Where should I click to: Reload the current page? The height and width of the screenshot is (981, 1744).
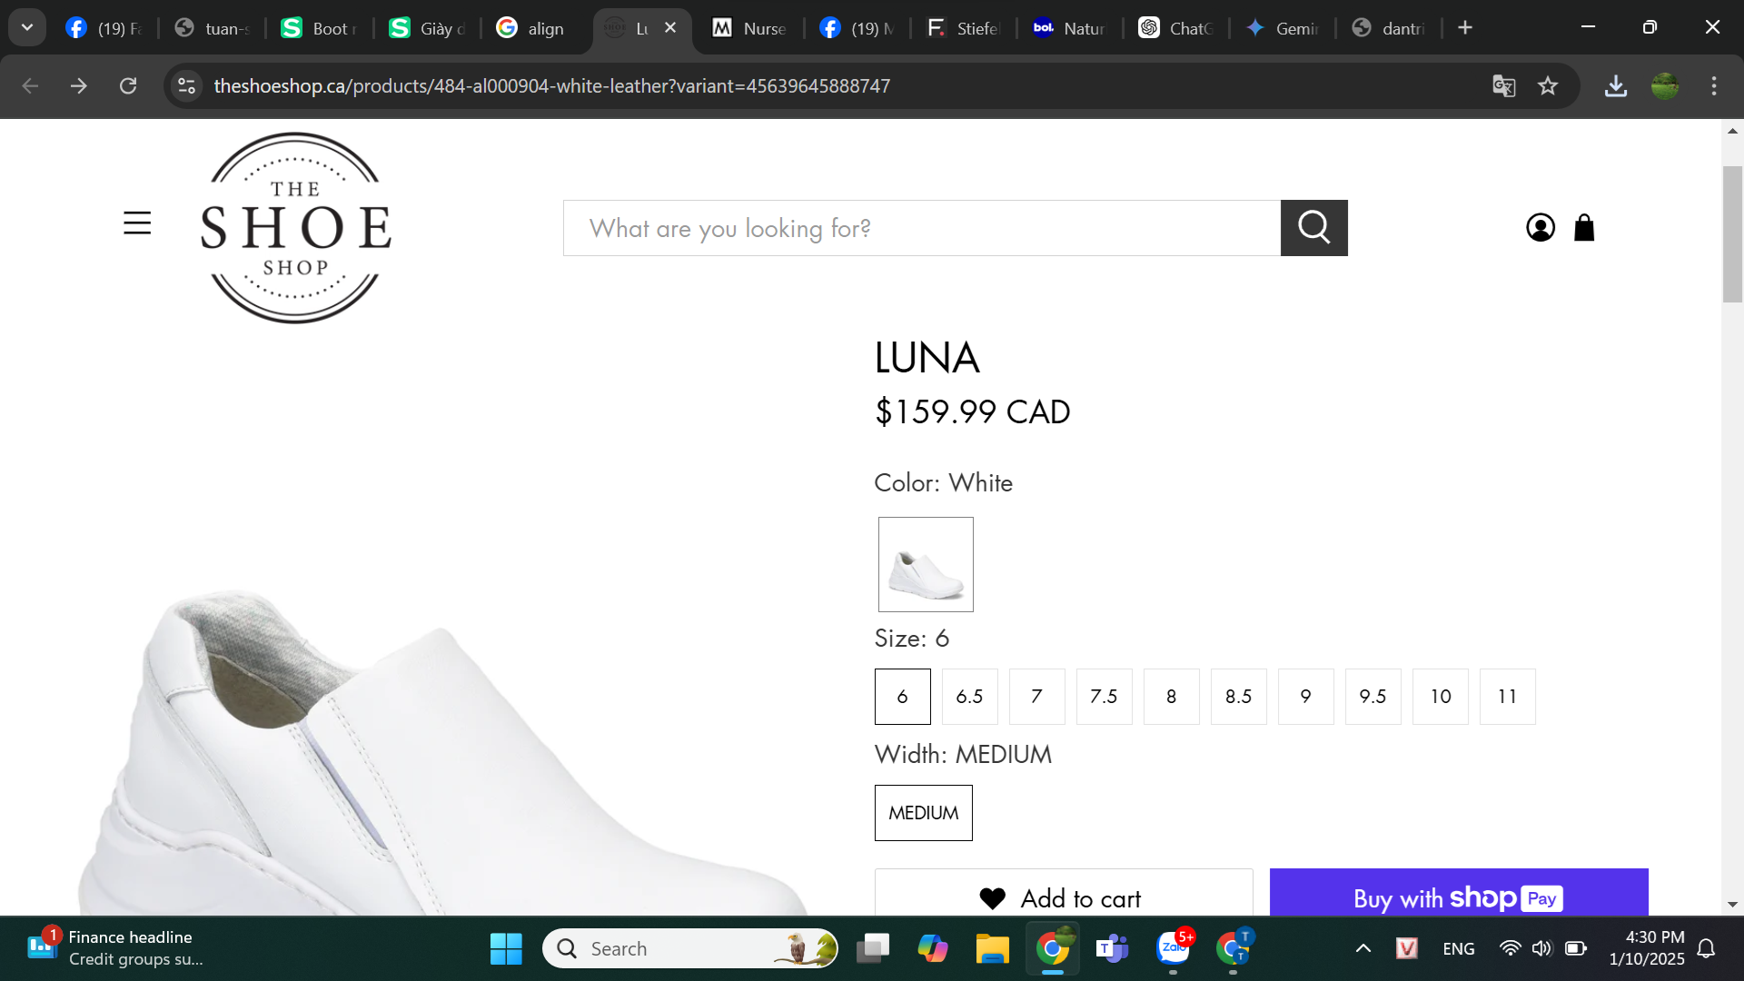(x=128, y=86)
